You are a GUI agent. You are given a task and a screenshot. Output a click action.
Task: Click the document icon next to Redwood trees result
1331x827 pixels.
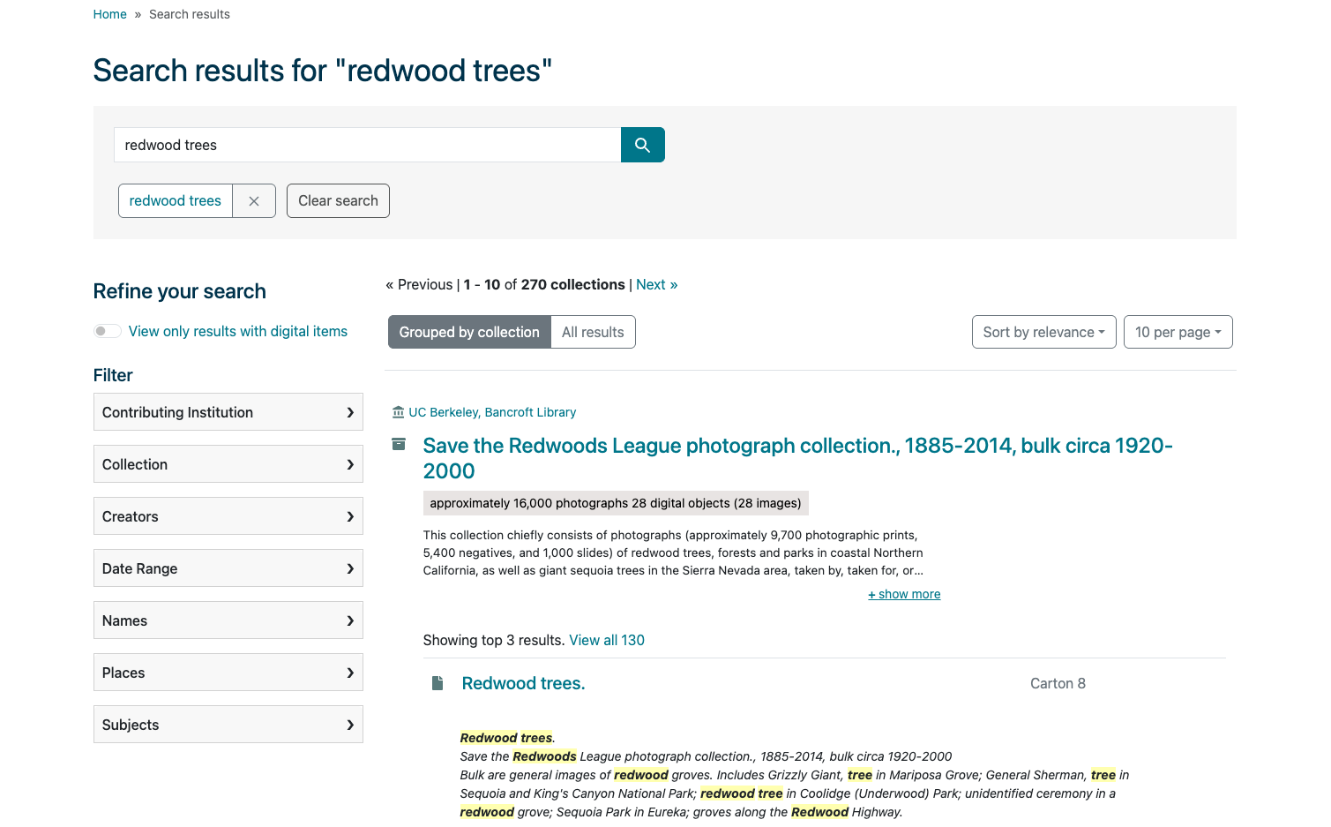tap(437, 682)
